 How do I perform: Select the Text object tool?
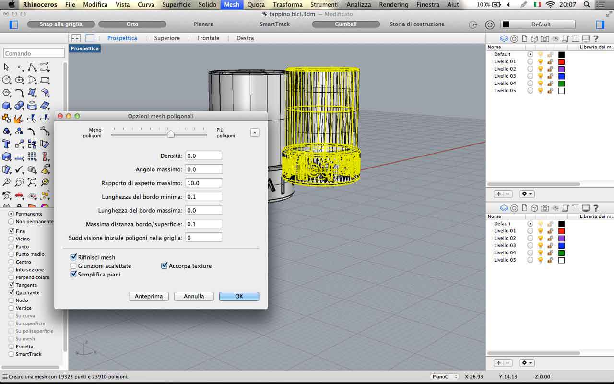point(6,144)
